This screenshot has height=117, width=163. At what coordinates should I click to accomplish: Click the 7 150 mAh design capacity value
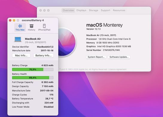48,86
